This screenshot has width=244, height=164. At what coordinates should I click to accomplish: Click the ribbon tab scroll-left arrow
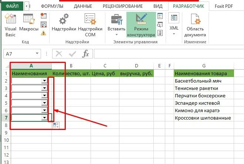27,6
